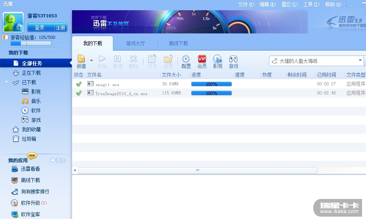This screenshot has height=219, width=366.
Task: Click TrueImage2010 100% progress bar
Action: (x=211, y=93)
